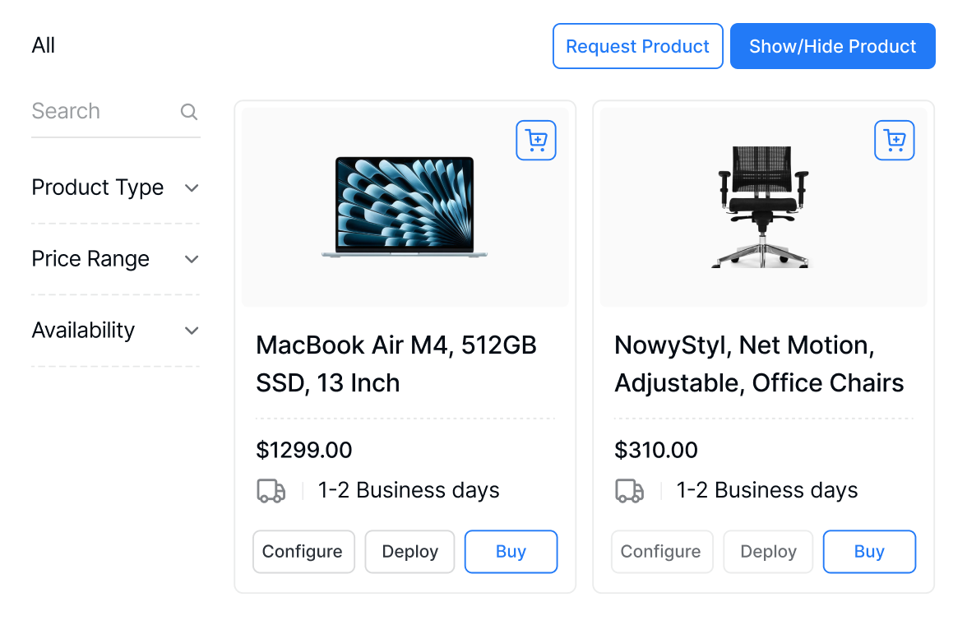Open the office chair product image
The image size is (967, 625).
click(x=763, y=206)
